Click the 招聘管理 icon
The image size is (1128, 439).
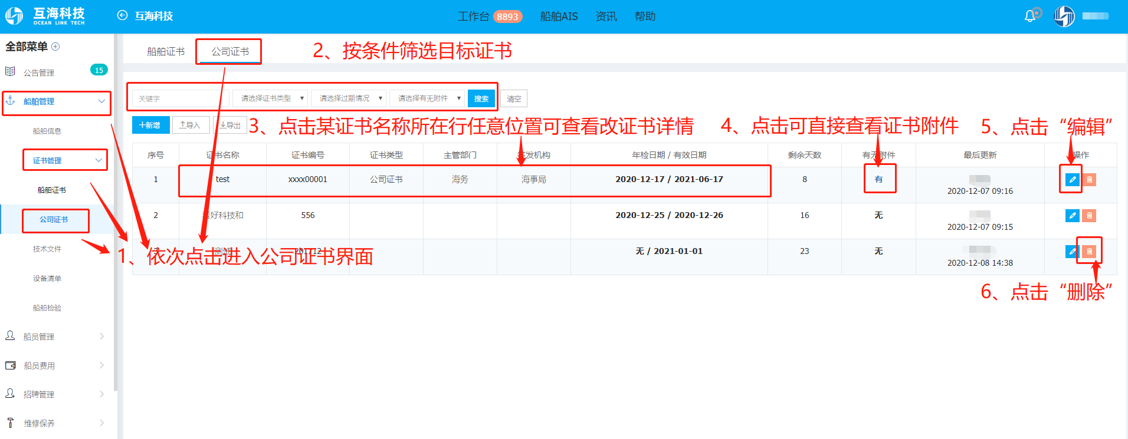10,394
